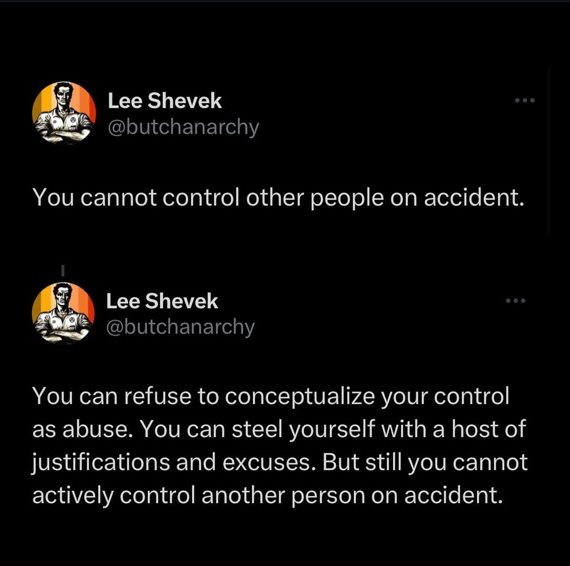This screenshot has height=566, width=570.
Task: Open @butchanarchy handle under the first tweet name
Action: click(183, 127)
